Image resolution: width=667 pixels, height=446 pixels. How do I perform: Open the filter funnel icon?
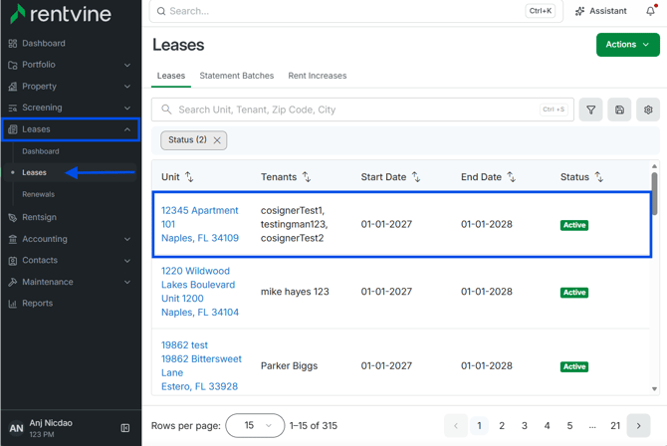(x=591, y=110)
